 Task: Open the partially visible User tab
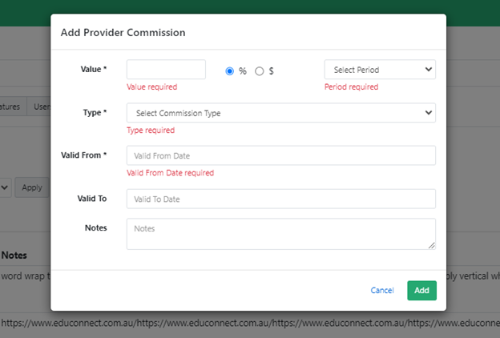(38, 107)
